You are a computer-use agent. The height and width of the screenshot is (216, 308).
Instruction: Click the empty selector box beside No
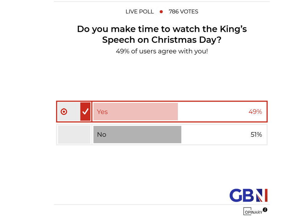click(74, 134)
